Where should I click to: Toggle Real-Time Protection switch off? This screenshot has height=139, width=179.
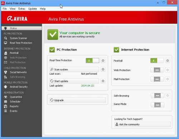coord(92,61)
